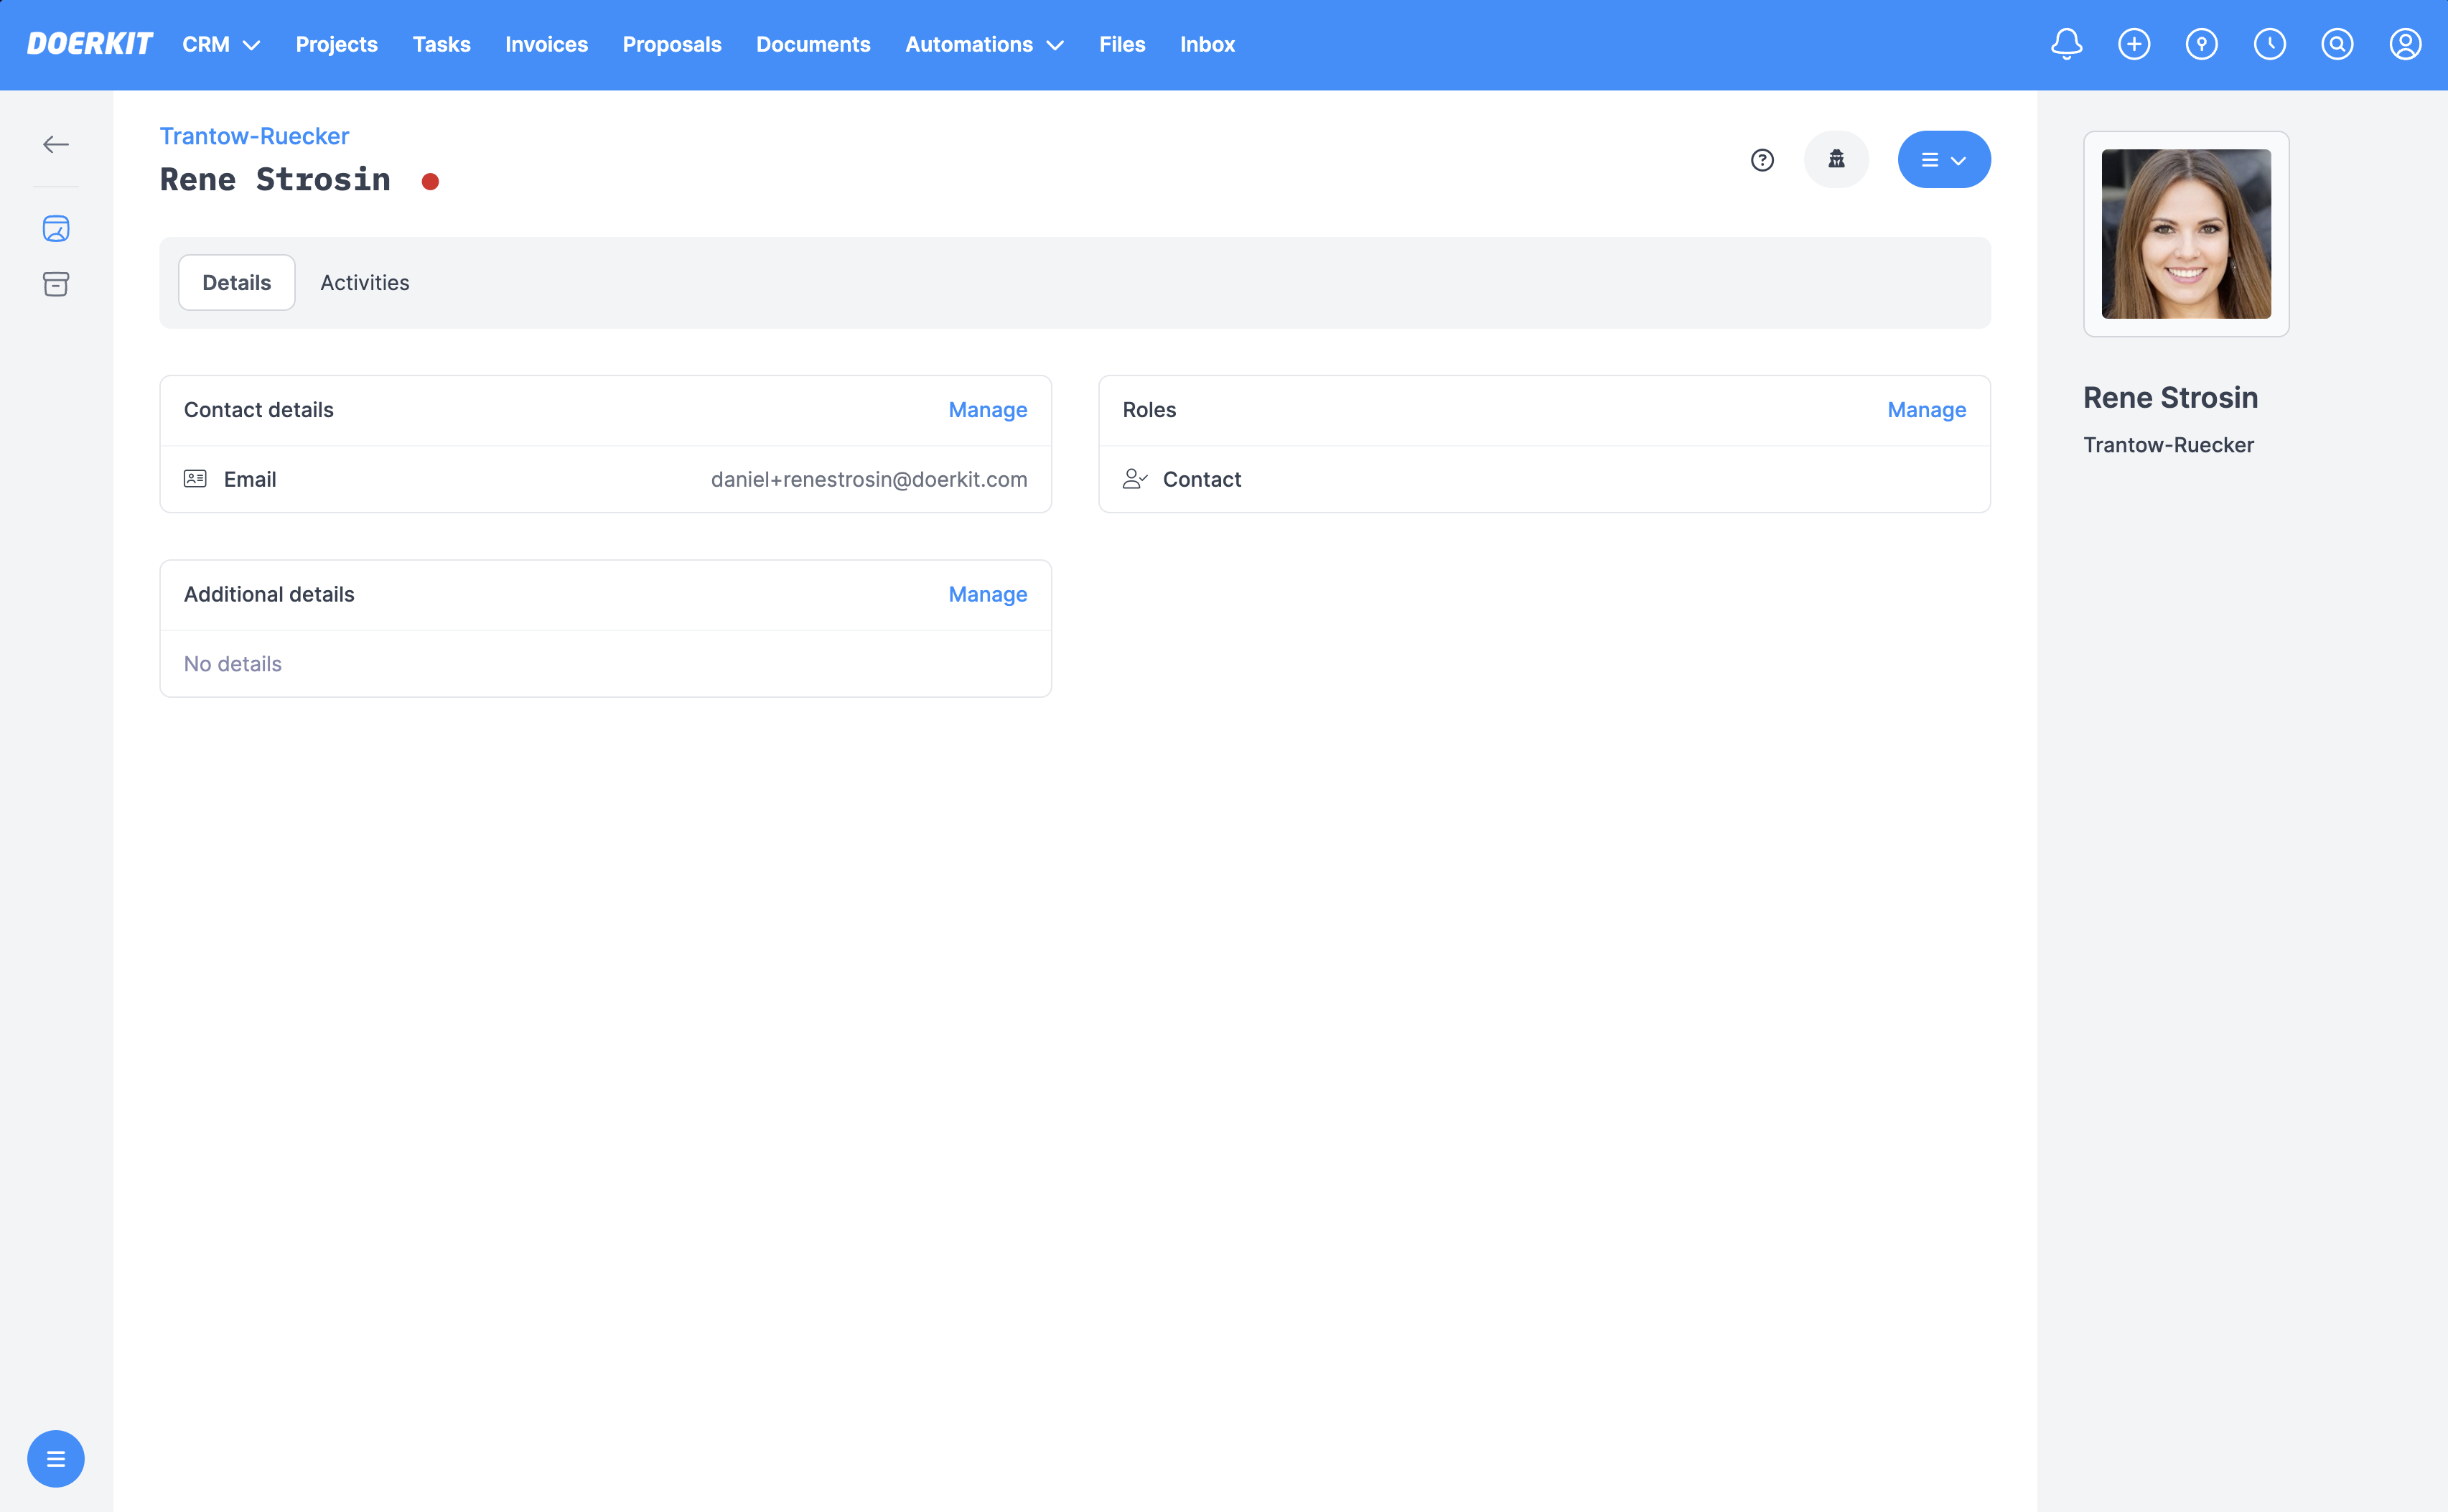Image resolution: width=2448 pixels, height=1512 pixels.
Task: Click Rene Strosin's profile photo
Action: point(2185,234)
